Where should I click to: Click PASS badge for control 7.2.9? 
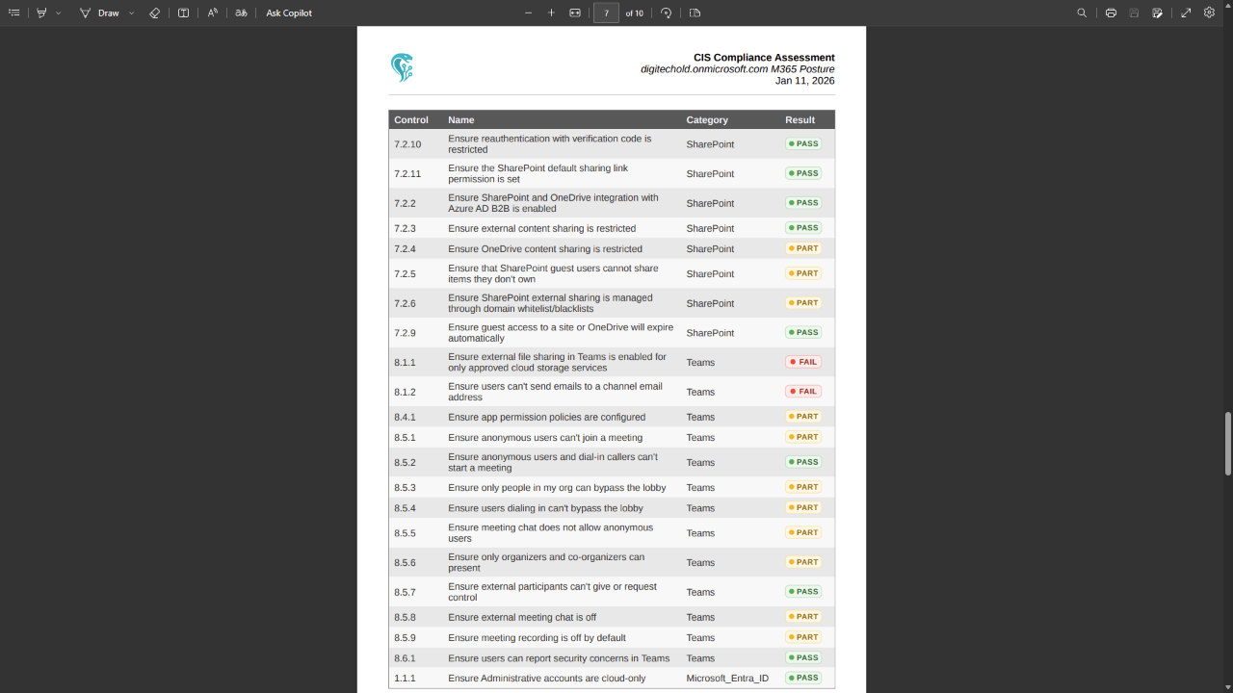(x=803, y=332)
